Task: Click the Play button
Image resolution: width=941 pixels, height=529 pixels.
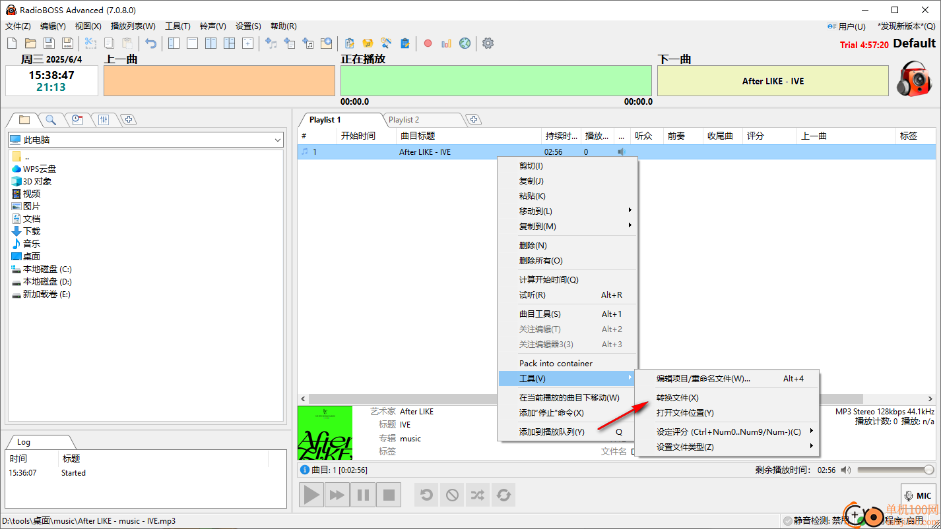Action: [x=311, y=494]
